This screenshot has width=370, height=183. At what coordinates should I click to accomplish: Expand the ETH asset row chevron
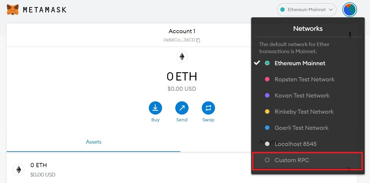[349, 169]
